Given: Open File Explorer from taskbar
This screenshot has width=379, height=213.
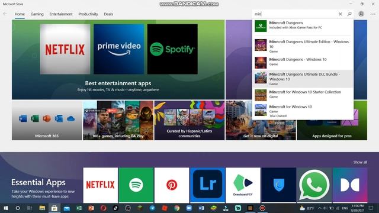Looking at the screenshot, I should 42,208.
